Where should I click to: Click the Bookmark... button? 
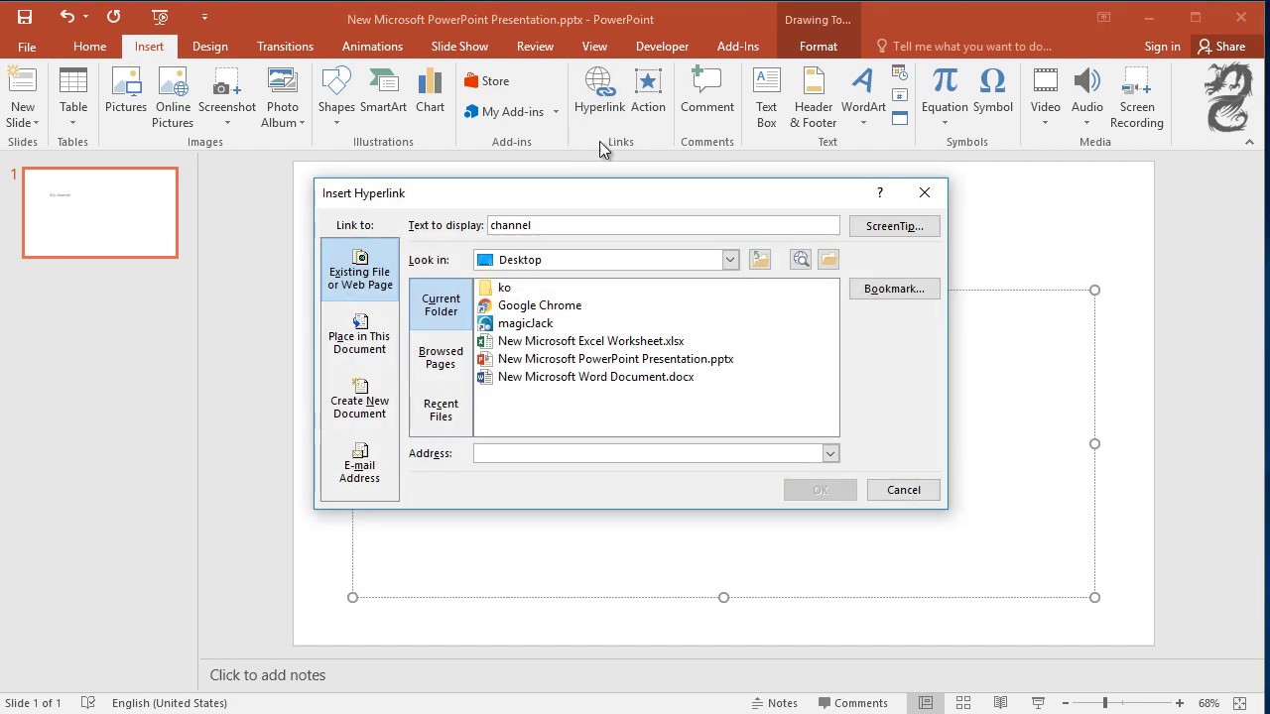(895, 289)
